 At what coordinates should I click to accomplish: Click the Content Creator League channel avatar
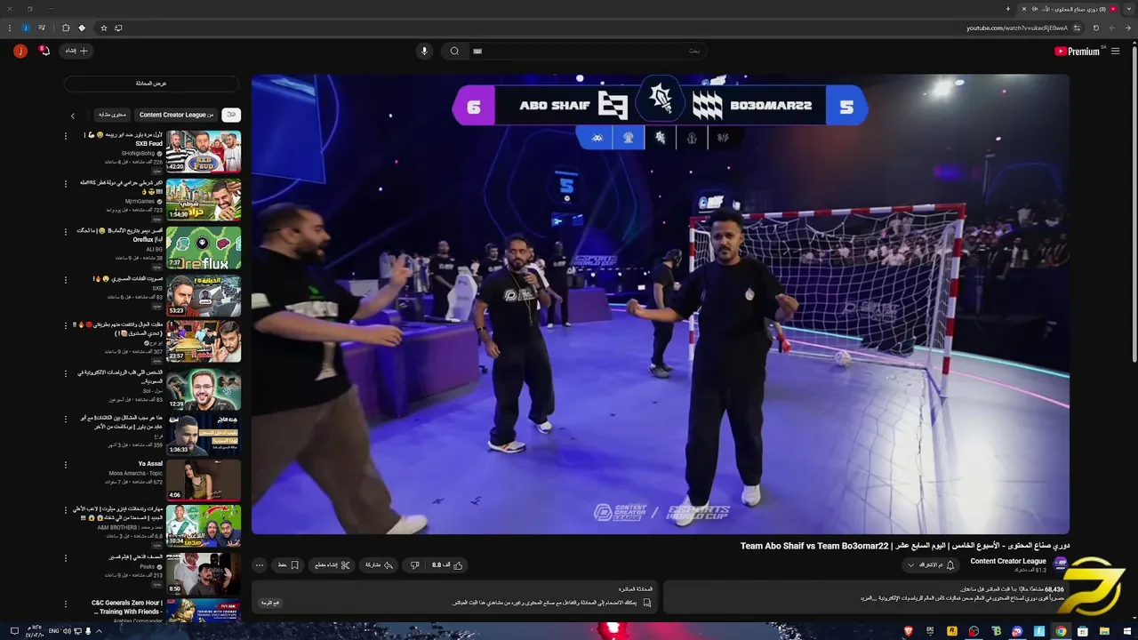(1060, 564)
